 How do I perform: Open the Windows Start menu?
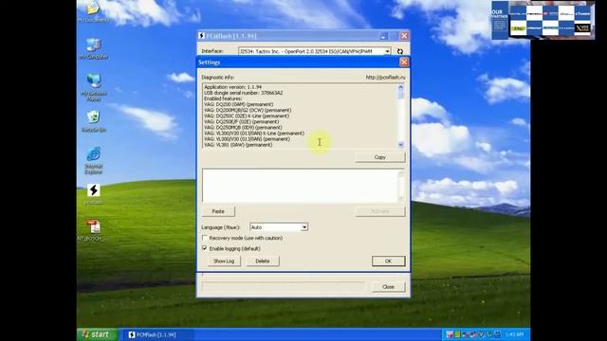click(97, 334)
